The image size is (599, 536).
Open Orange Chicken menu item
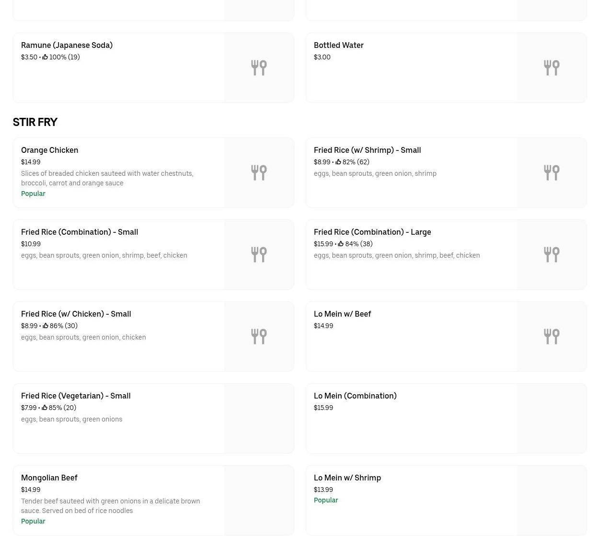point(49,150)
